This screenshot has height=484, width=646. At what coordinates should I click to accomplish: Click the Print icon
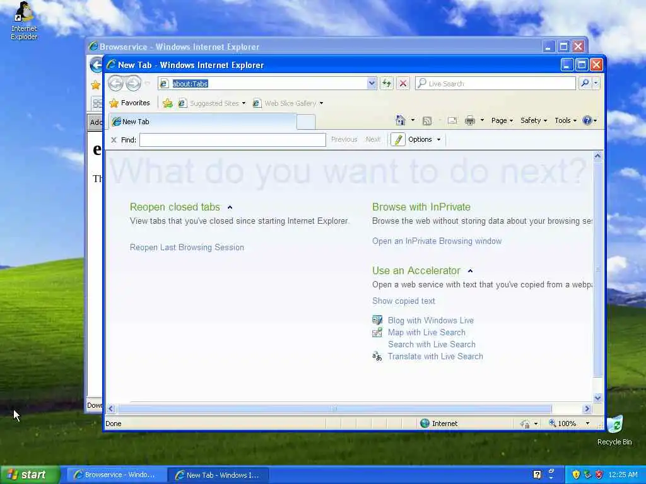click(x=469, y=120)
